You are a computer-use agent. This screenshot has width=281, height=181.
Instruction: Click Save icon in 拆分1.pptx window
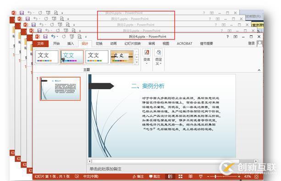coord(28,19)
